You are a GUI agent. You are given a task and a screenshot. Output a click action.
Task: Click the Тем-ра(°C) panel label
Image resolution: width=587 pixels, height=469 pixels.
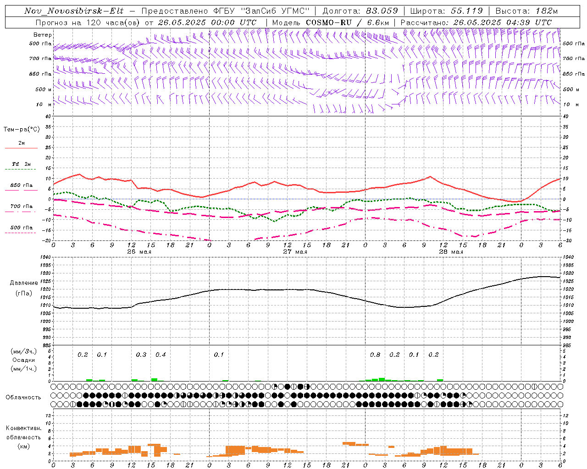[x=22, y=130]
